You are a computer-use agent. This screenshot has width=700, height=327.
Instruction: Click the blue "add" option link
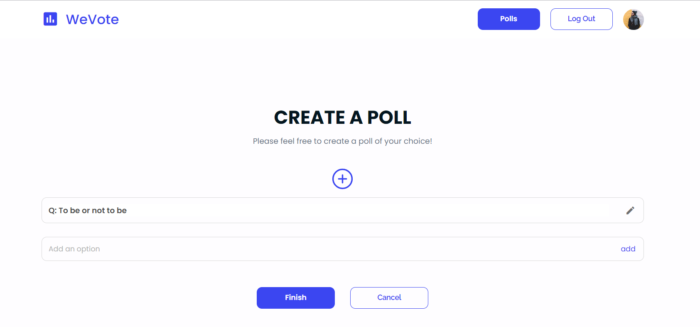(x=628, y=249)
